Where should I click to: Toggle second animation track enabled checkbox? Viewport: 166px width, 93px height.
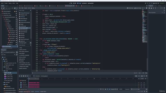[x=21, y=85]
